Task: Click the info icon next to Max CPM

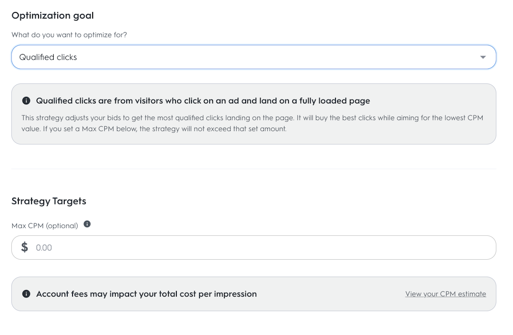Action: 87,224
